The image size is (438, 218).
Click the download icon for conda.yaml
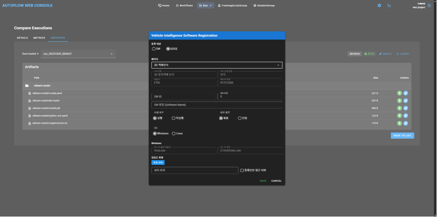(x=399, y=93)
